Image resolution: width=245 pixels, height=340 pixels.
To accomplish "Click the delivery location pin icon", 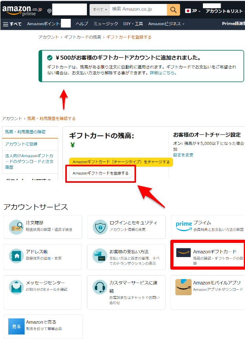I will pyautogui.click(x=49, y=11).
